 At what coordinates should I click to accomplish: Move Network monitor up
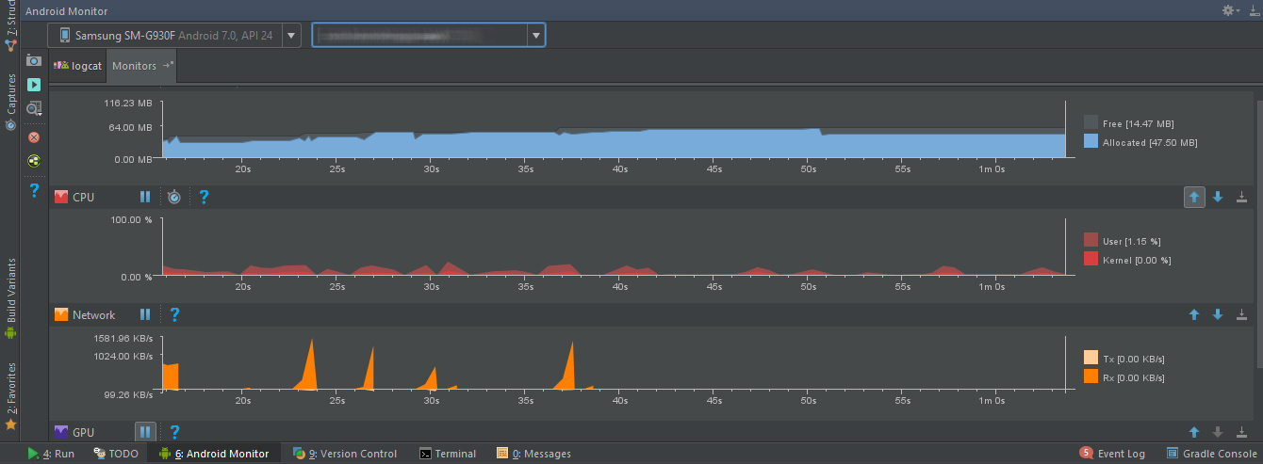pyautogui.click(x=1194, y=314)
